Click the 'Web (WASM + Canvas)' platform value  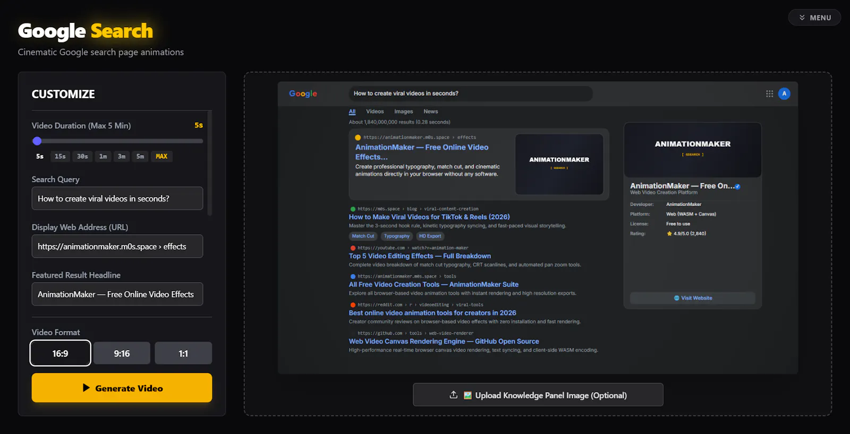(691, 214)
